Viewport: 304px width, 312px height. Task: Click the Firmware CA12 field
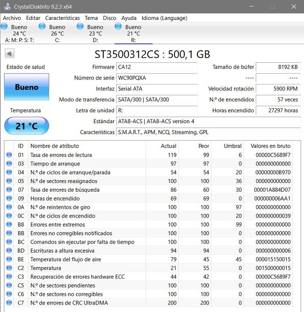coord(157,67)
